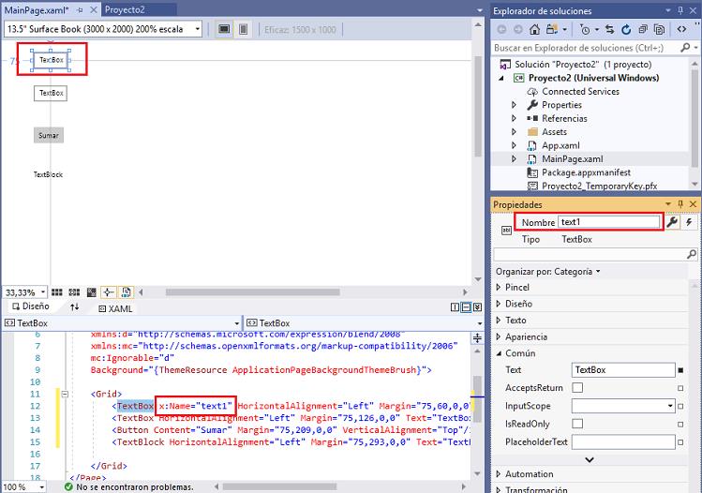This screenshot has height=493, width=702.
Task: Click the Text property value field
Action: (623, 370)
